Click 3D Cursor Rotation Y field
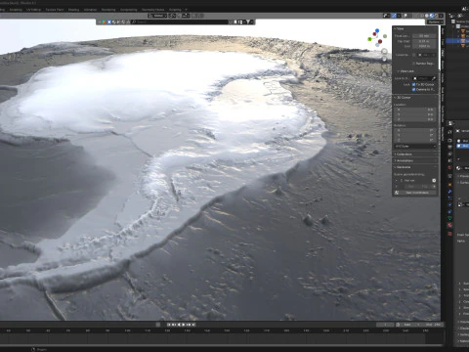This screenshot has height=352, width=469. click(x=415, y=135)
